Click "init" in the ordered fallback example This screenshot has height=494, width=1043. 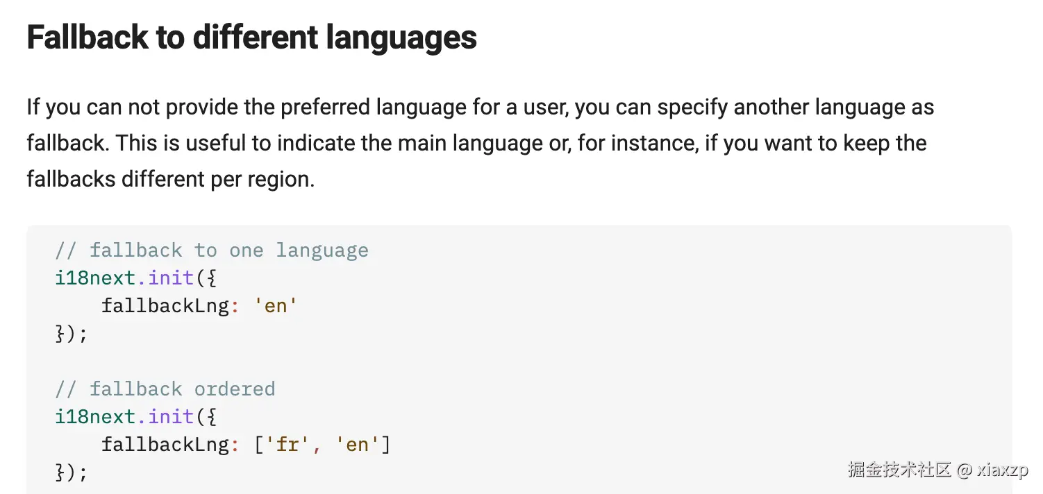point(171,416)
